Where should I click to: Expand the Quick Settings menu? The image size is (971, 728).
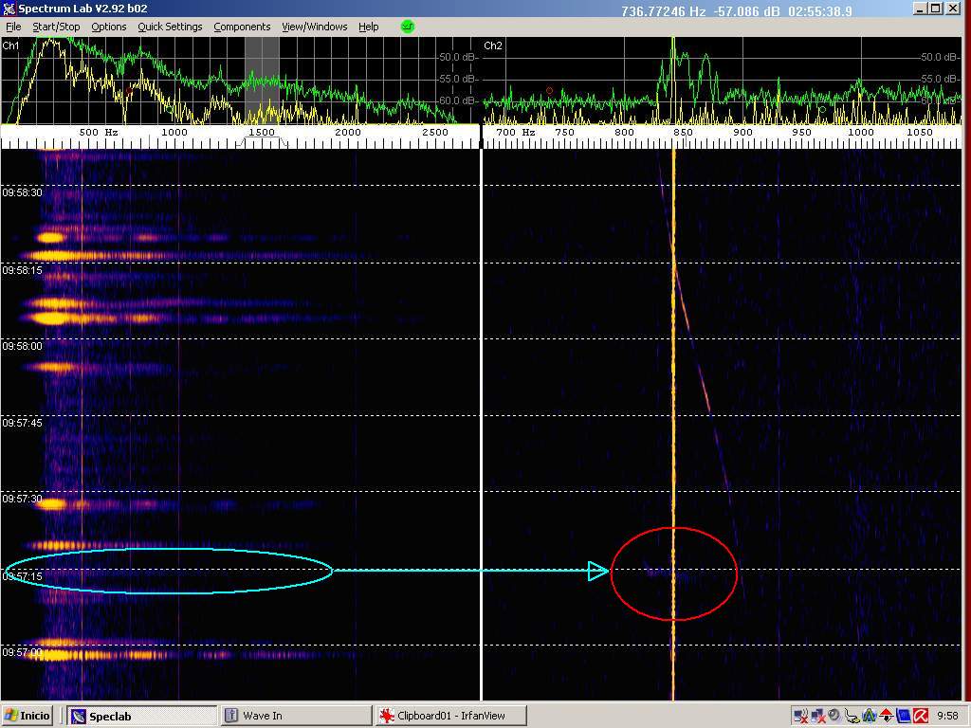click(170, 27)
